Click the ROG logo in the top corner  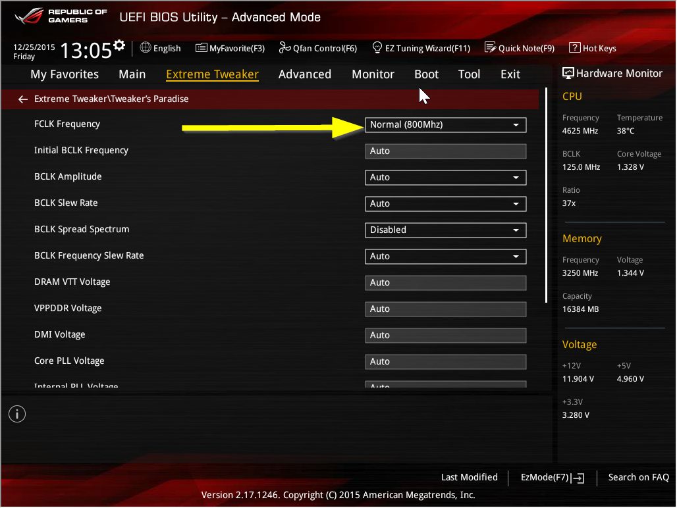click(x=31, y=15)
